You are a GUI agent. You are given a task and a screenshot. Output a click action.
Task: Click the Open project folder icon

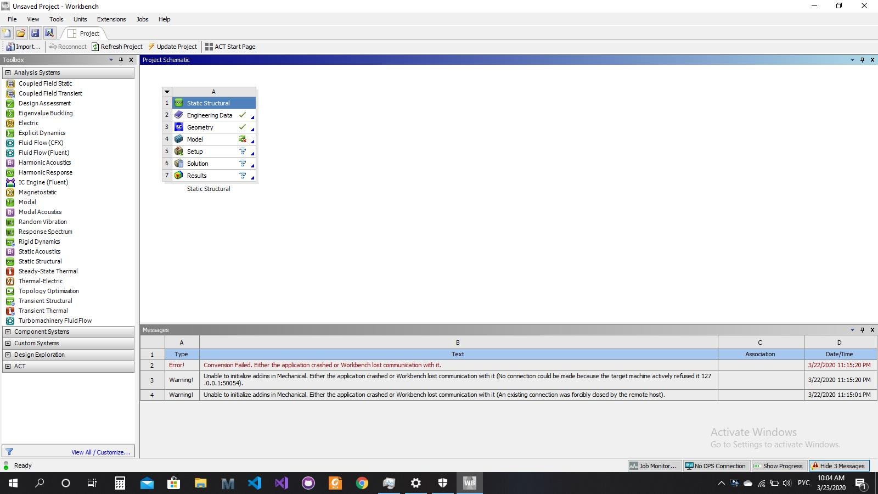pos(21,33)
